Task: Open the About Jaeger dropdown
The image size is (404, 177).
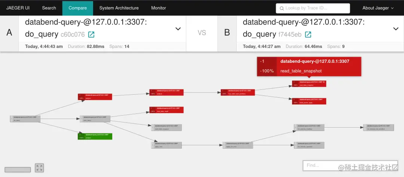Action: pos(378,8)
